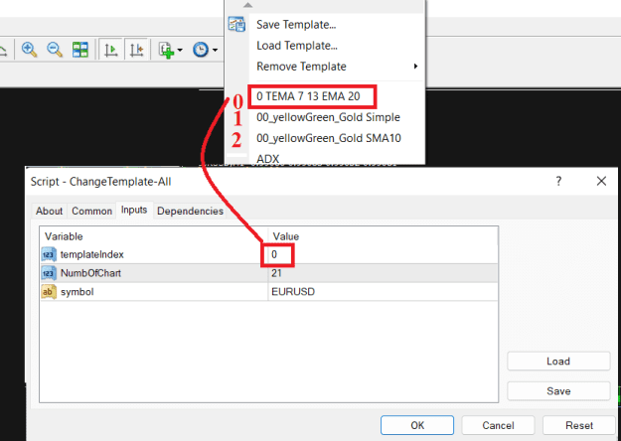Image resolution: width=621 pixels, height=441 pixels.
Task: Select template 0 TEMA 7 13 EMA 20
Action: pos(308,96)
